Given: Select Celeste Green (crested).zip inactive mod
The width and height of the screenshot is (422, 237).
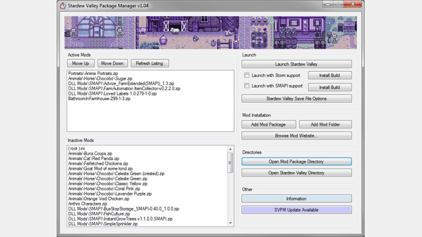Looking at the screenshot, I should 116,174.
